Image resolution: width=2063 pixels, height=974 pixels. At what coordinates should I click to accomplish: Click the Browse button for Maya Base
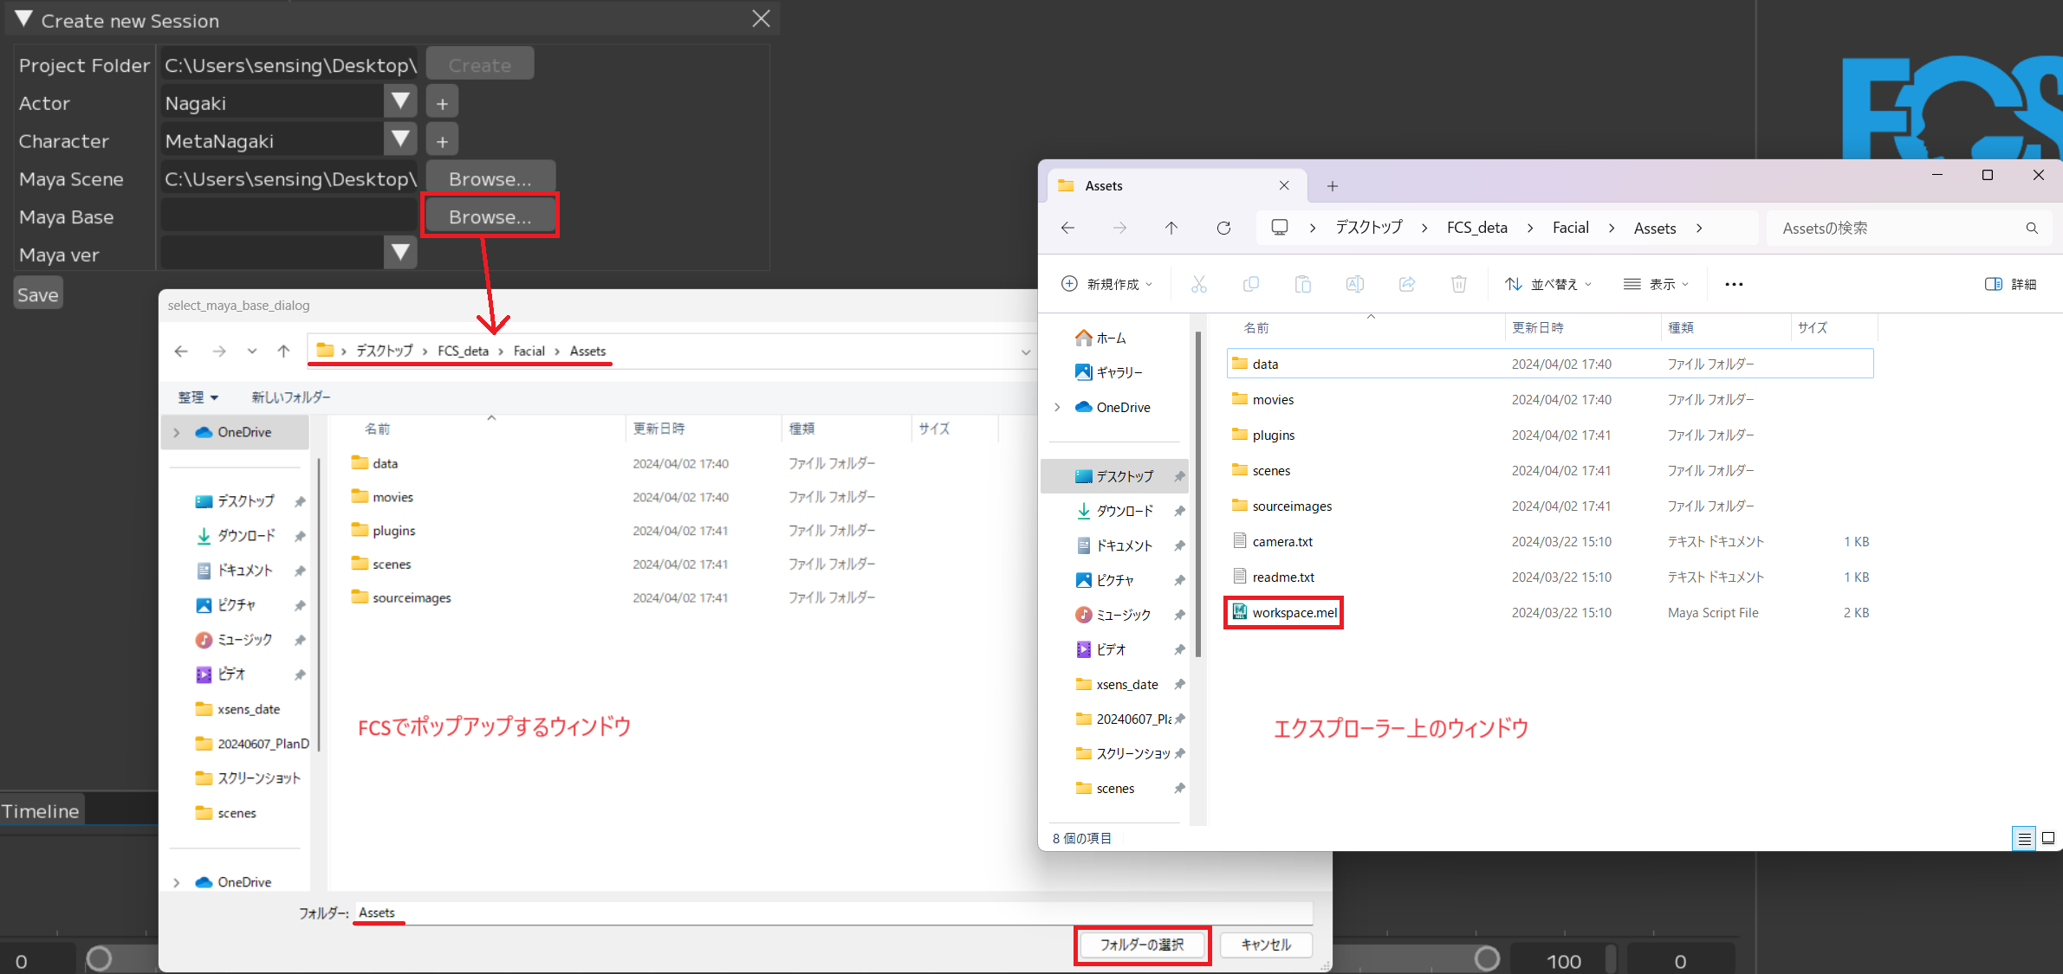[x=490, y=216]
